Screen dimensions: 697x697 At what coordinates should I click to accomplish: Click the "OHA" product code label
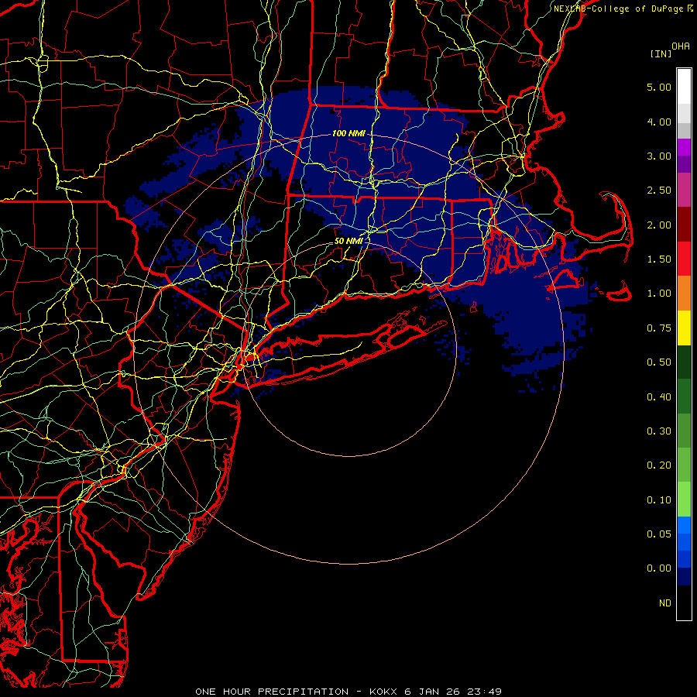pos(681,46)
